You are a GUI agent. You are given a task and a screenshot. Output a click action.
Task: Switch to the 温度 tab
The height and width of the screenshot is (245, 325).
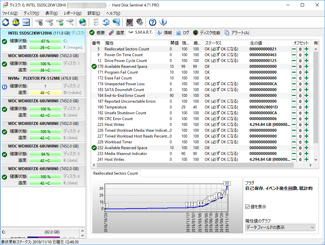coord(116,33)
